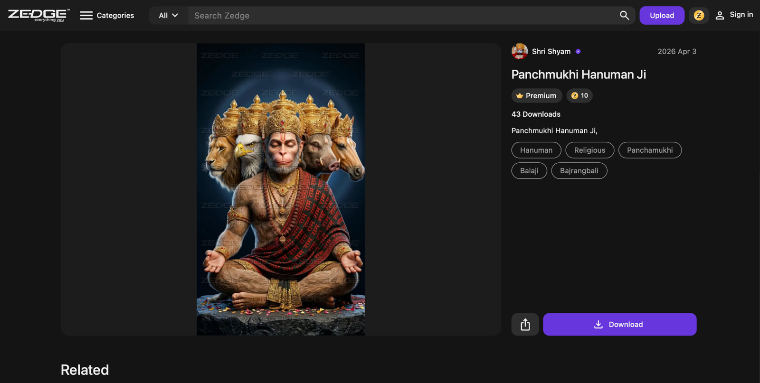
Task: Click the Zedge logo
Action: (x=39, y=15)
